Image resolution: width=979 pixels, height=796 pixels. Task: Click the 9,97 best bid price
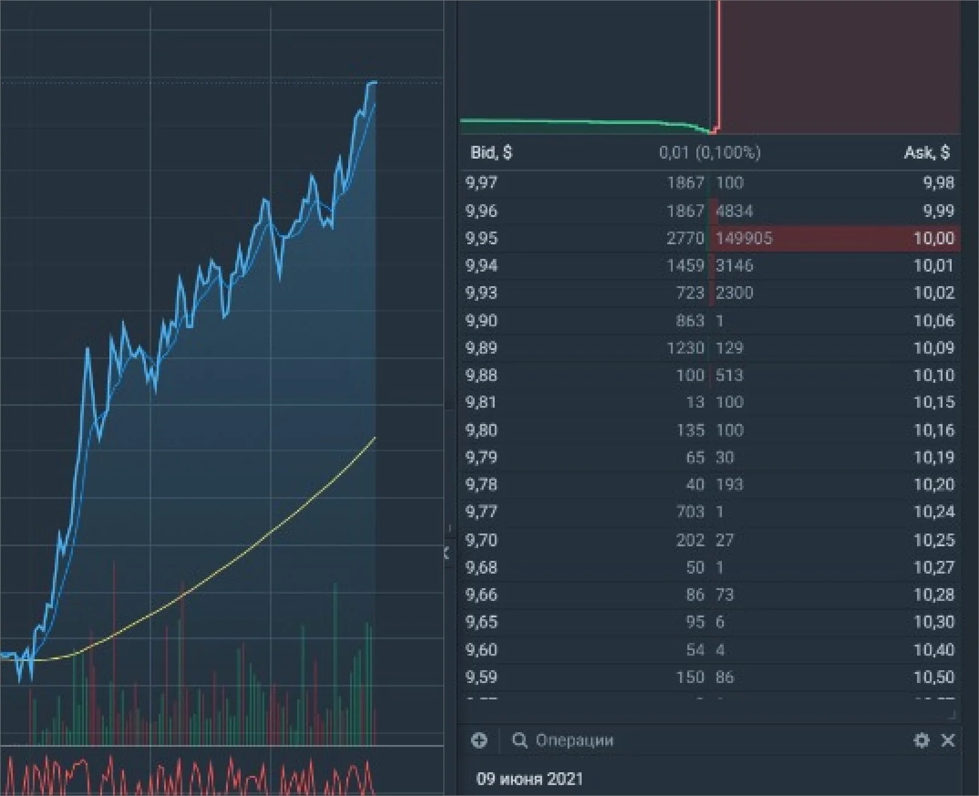[x=481, y=183]
